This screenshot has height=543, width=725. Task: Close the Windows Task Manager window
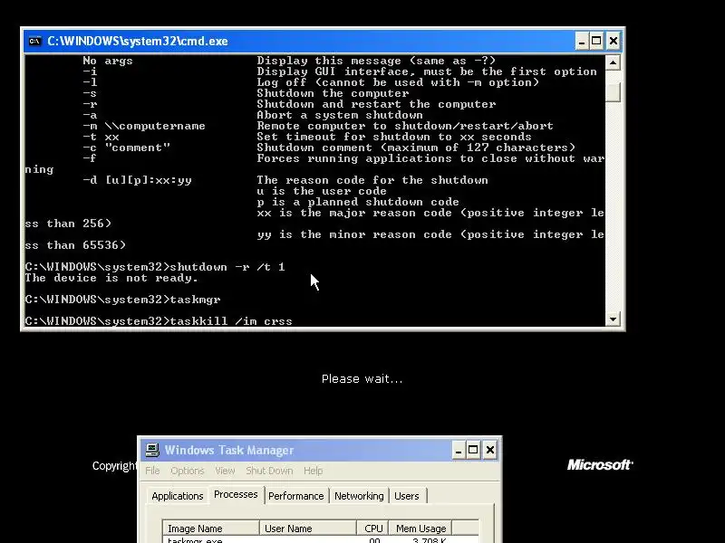pyautogui.click(x=489, y=450)
